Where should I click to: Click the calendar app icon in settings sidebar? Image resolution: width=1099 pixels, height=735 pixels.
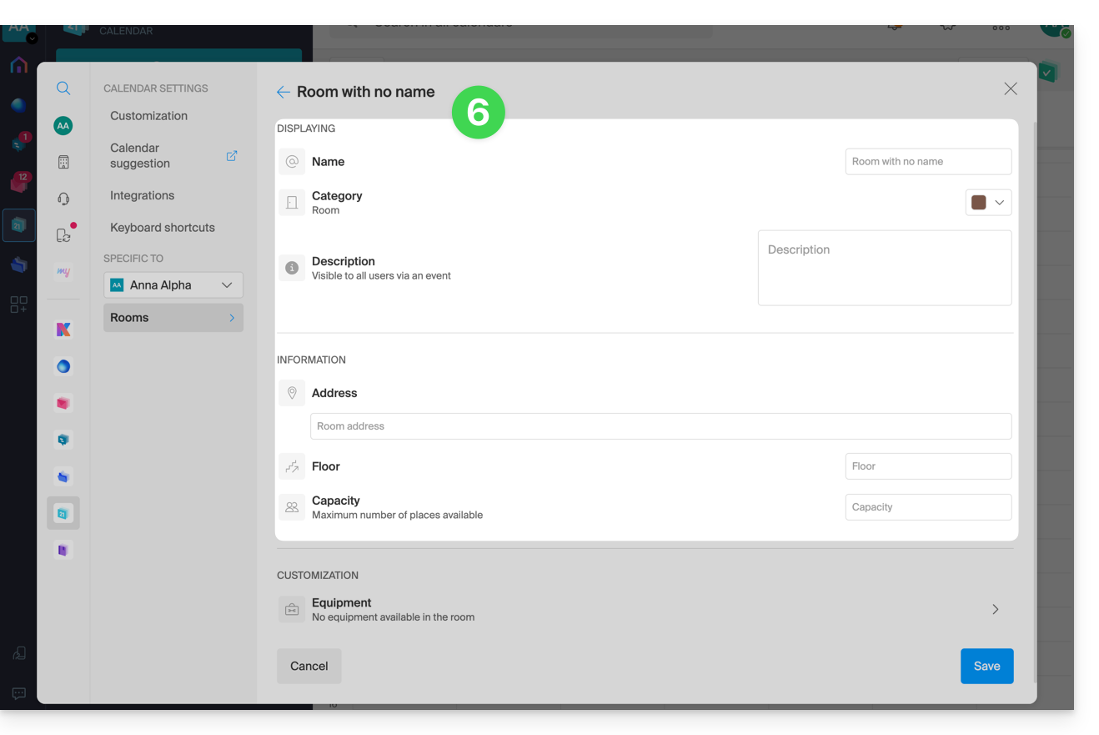63,514
